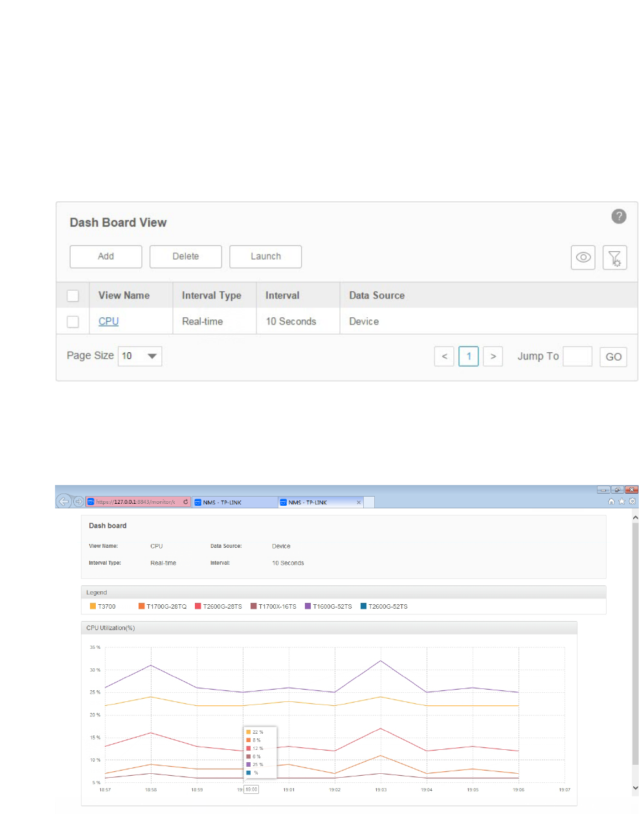
Task: Click the refresh icon in address bar
Action: [185, 502]
